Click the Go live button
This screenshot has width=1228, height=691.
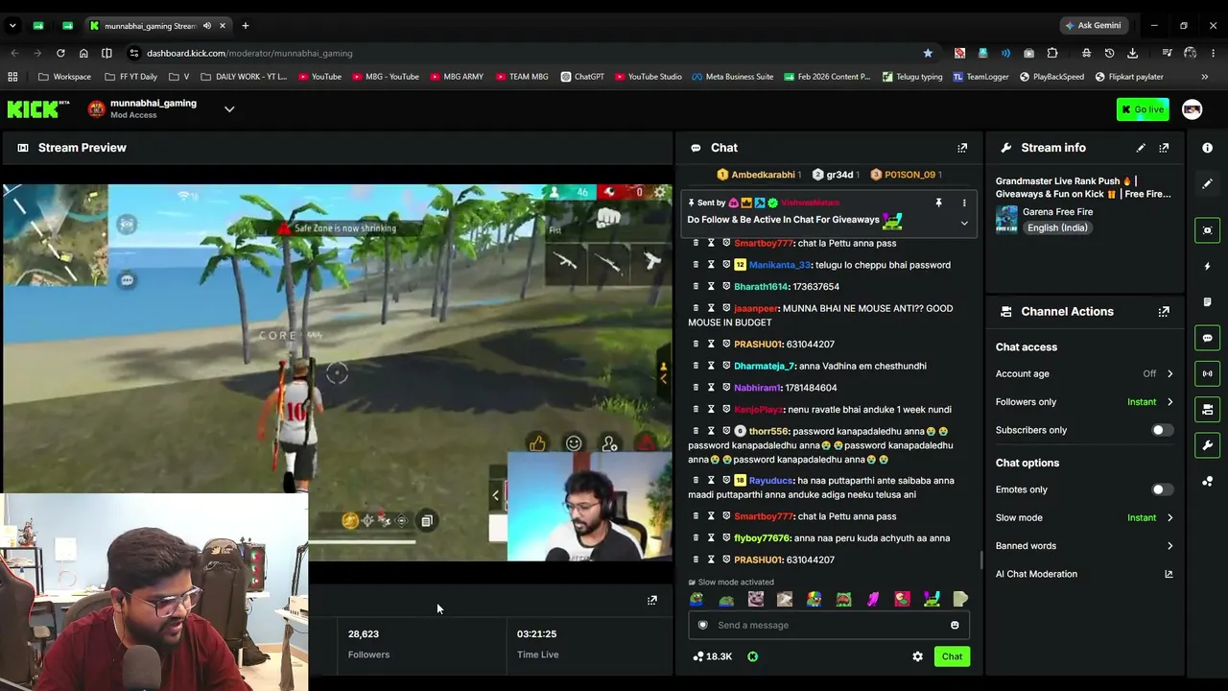[x=1143, y=109]
